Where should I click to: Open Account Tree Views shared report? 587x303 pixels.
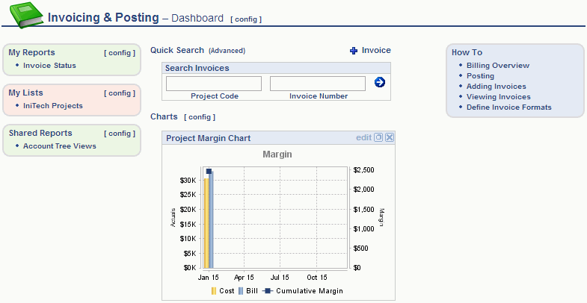pos(59,146)
